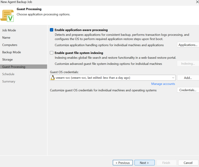
Task: Jump to the Backup Mode step
Action: click(x=12, y=52)
